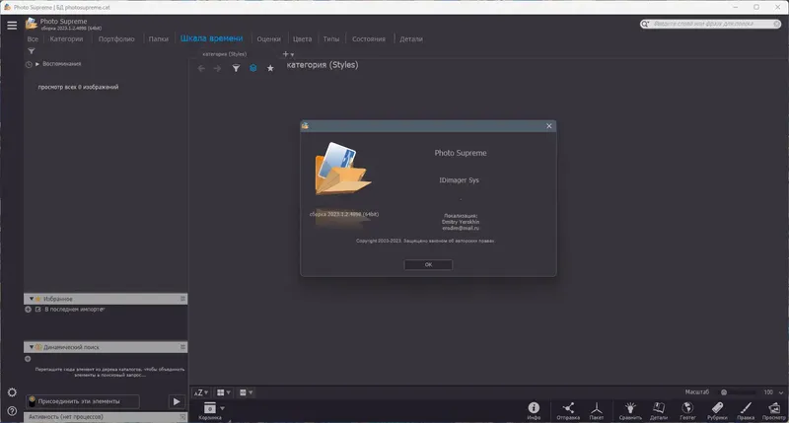The image size is (789, 423).
Task: Open the Пакет batch tool
Action: tap(597, 410)
